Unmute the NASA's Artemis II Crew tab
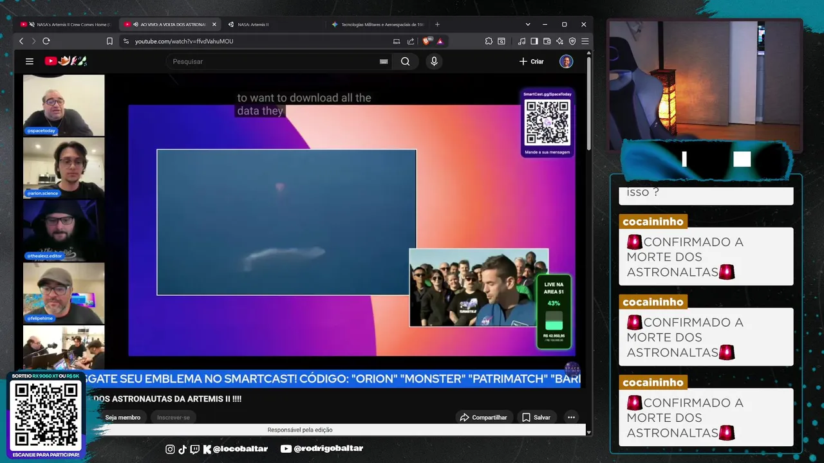Viewport: 824px width, 463px height. (x=32, y=24)
